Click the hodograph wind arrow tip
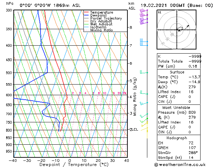 188,26
